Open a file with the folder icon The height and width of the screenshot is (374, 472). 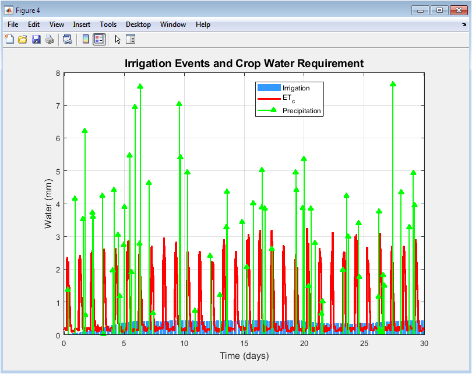coord(23,39)
